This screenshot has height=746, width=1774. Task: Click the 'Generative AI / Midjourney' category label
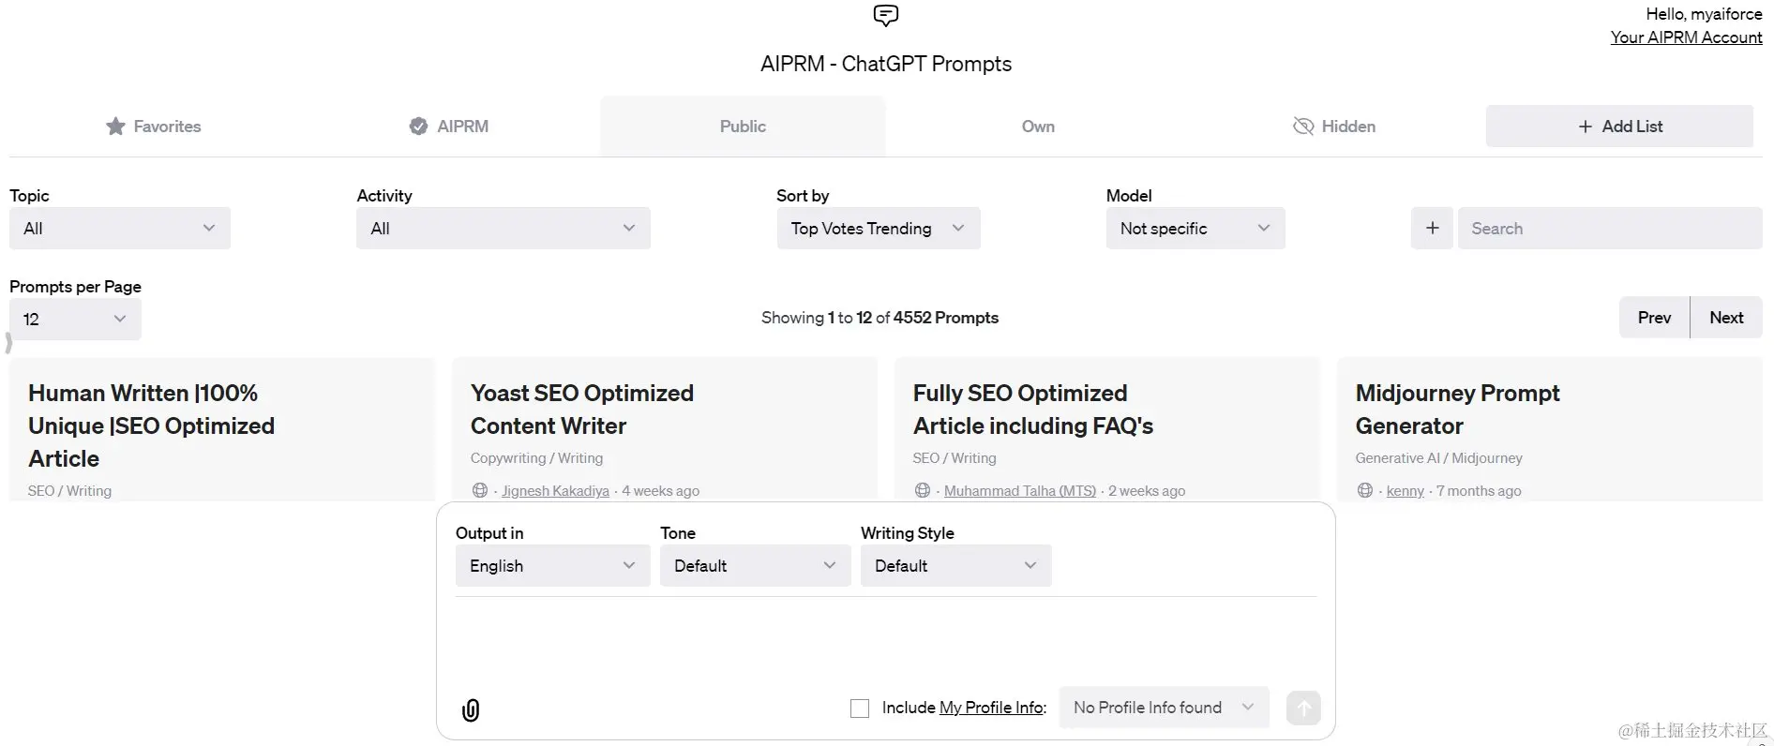click(x=1438, y=458)
